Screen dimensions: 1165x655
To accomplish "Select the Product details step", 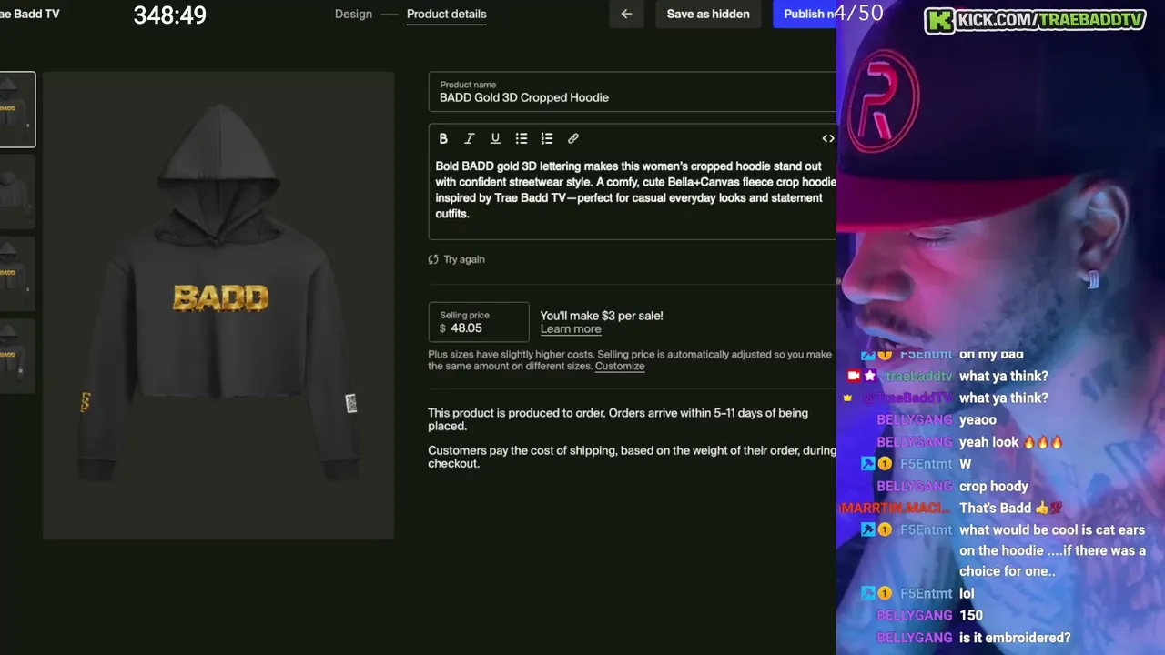I will click(446, 14).
